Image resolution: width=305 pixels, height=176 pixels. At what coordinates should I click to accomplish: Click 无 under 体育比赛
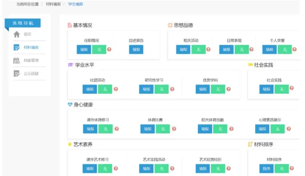[x=163, y=129]
